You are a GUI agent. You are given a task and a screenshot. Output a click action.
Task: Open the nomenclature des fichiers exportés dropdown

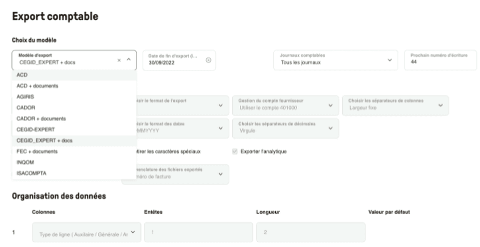coord(221,174)
